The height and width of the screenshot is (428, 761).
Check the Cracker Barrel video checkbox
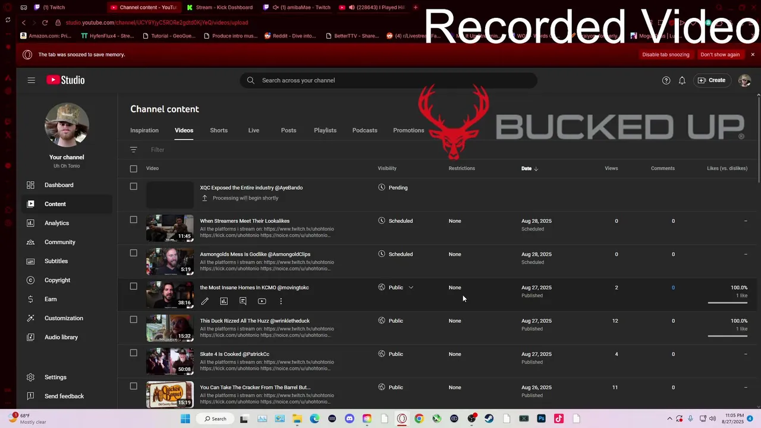click(x=133, y=386)
